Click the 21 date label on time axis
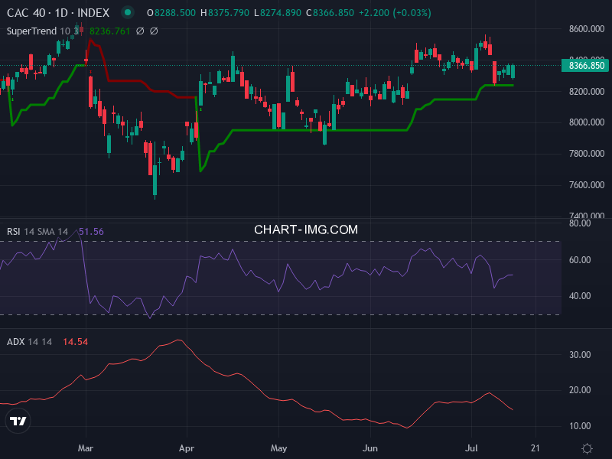 (x=535, y=448)
